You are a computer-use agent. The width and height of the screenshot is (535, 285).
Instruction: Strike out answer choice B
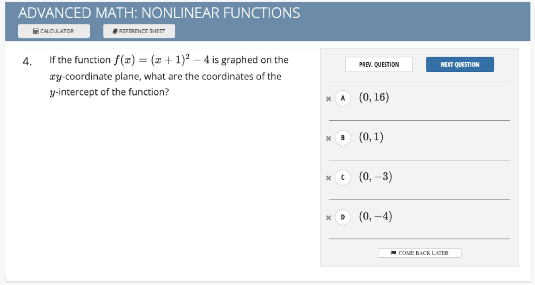pyautogui.click(x=329, y=138)
